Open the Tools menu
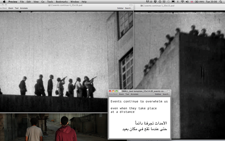The height and width of the screenshot is (141, 225). 50,2
